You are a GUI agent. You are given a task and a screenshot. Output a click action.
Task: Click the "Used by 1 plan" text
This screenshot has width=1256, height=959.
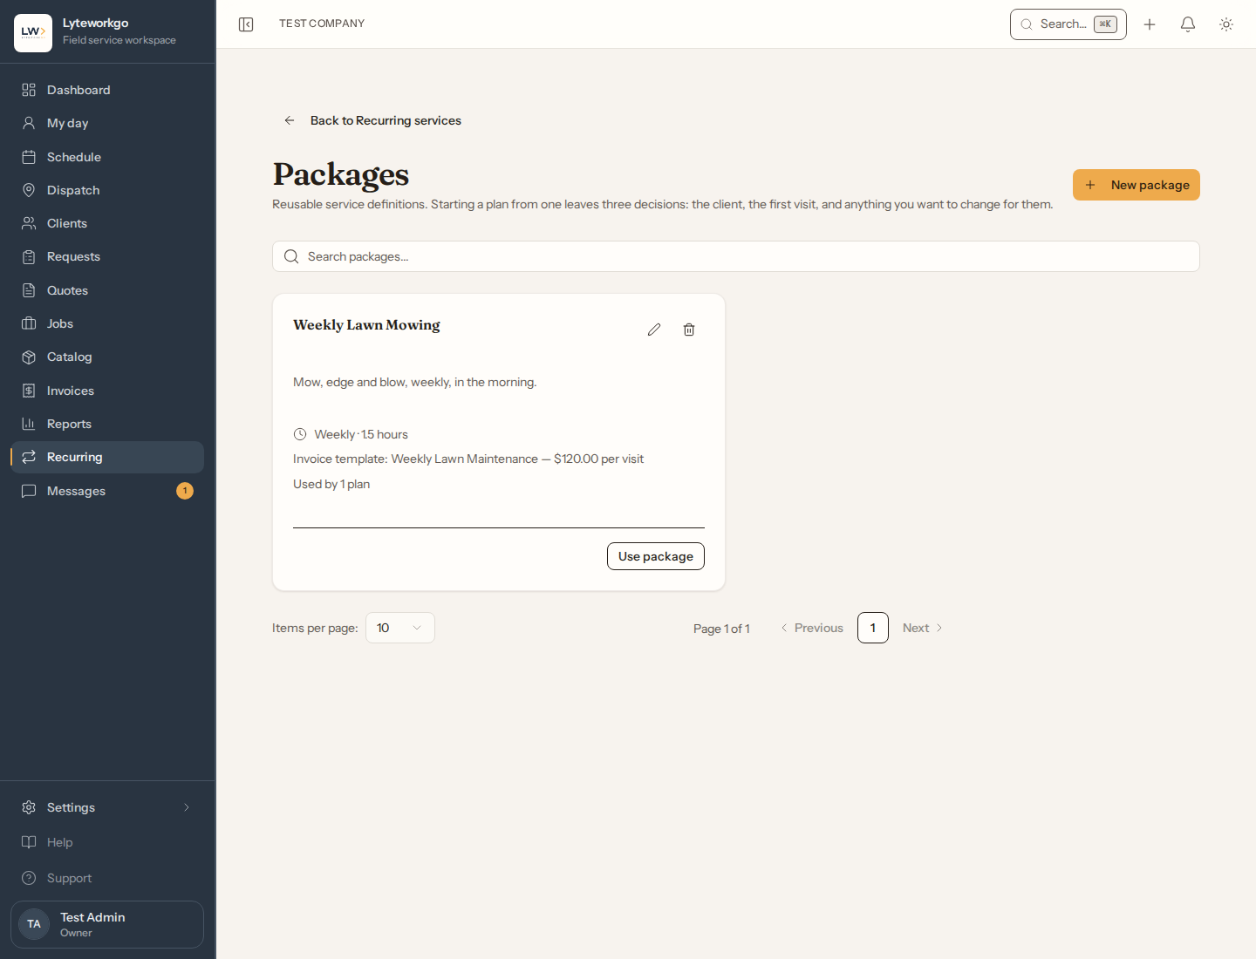[x=331, y=484]
